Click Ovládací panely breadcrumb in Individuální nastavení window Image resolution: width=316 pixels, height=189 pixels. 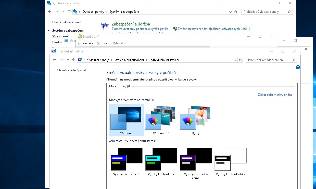(98, 60)
